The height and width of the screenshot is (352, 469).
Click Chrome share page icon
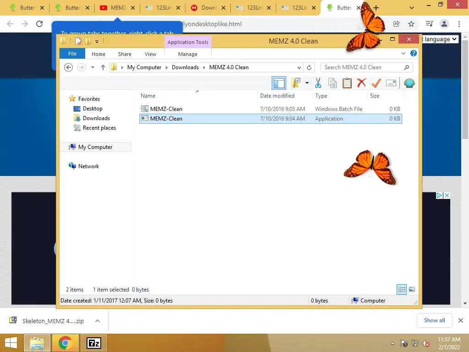point(396,24)
